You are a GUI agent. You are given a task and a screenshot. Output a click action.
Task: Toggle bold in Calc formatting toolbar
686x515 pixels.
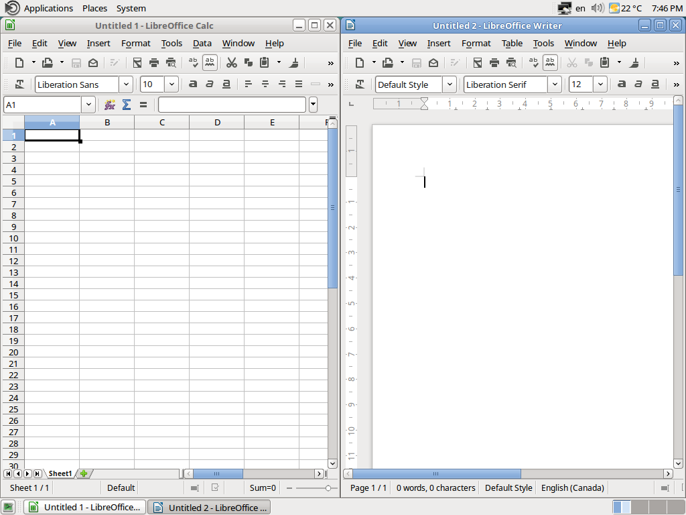(193, 84)
